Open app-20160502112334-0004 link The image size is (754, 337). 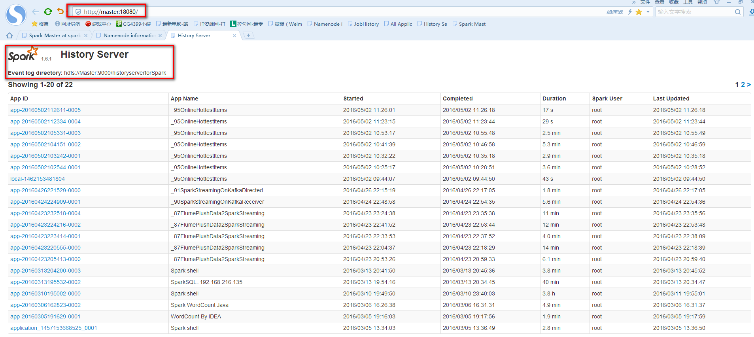point(45,121)
